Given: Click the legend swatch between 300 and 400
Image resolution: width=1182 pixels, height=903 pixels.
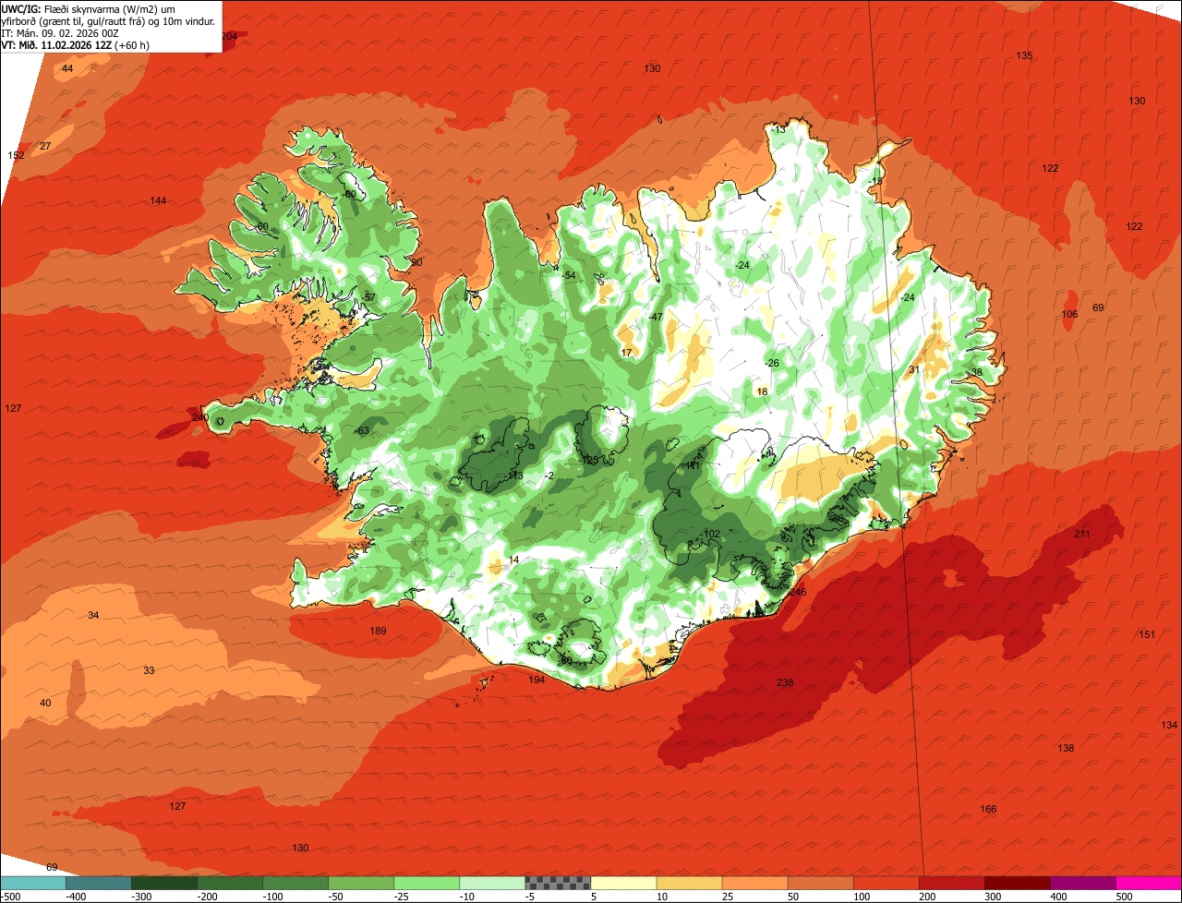Looking at the screenshot, I should [x=1017, y=883].
